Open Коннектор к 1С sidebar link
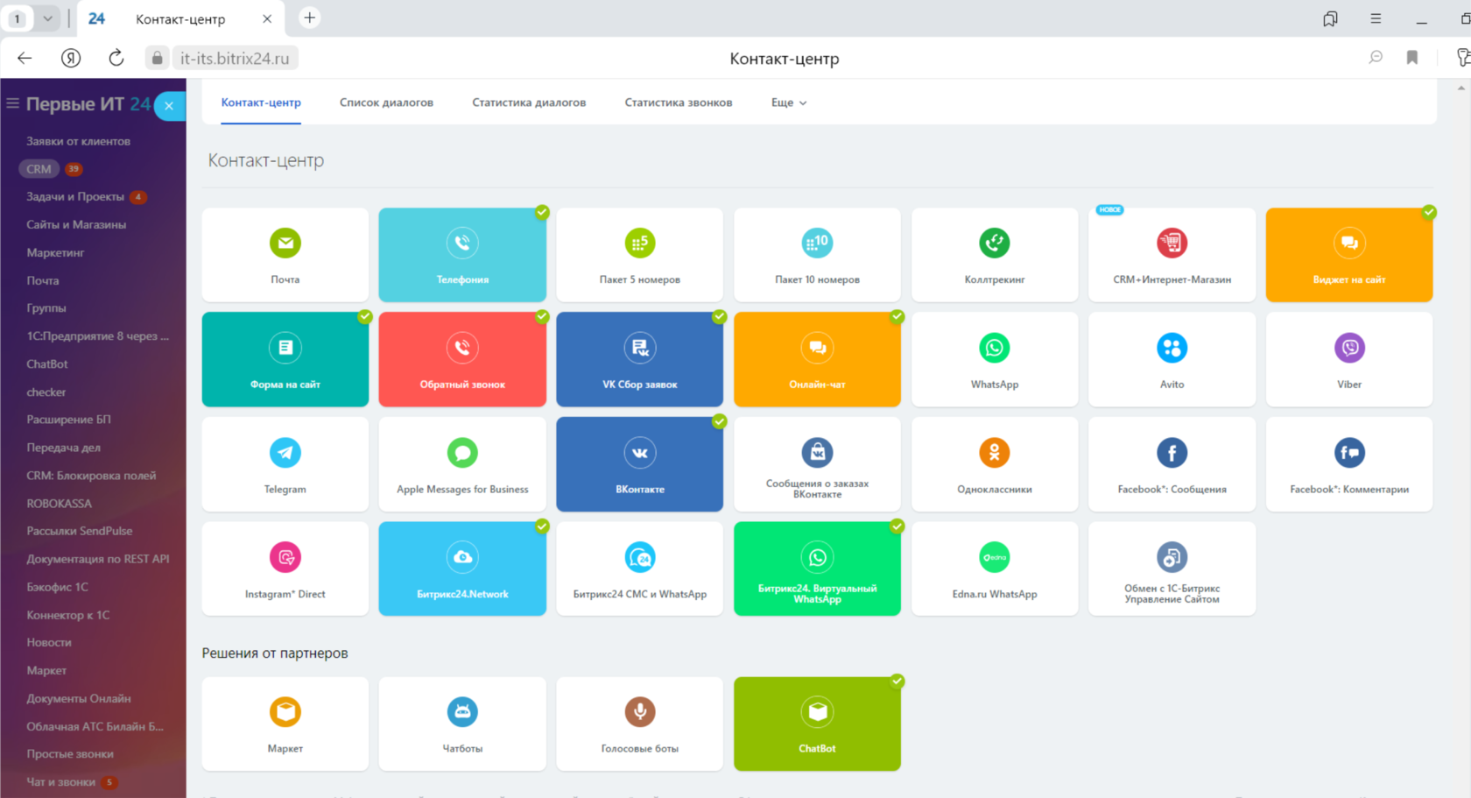 (x=68, y=615)
